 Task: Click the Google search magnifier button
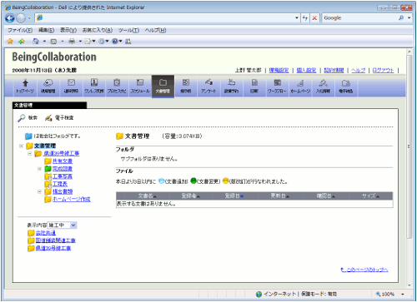pos(401,18)
